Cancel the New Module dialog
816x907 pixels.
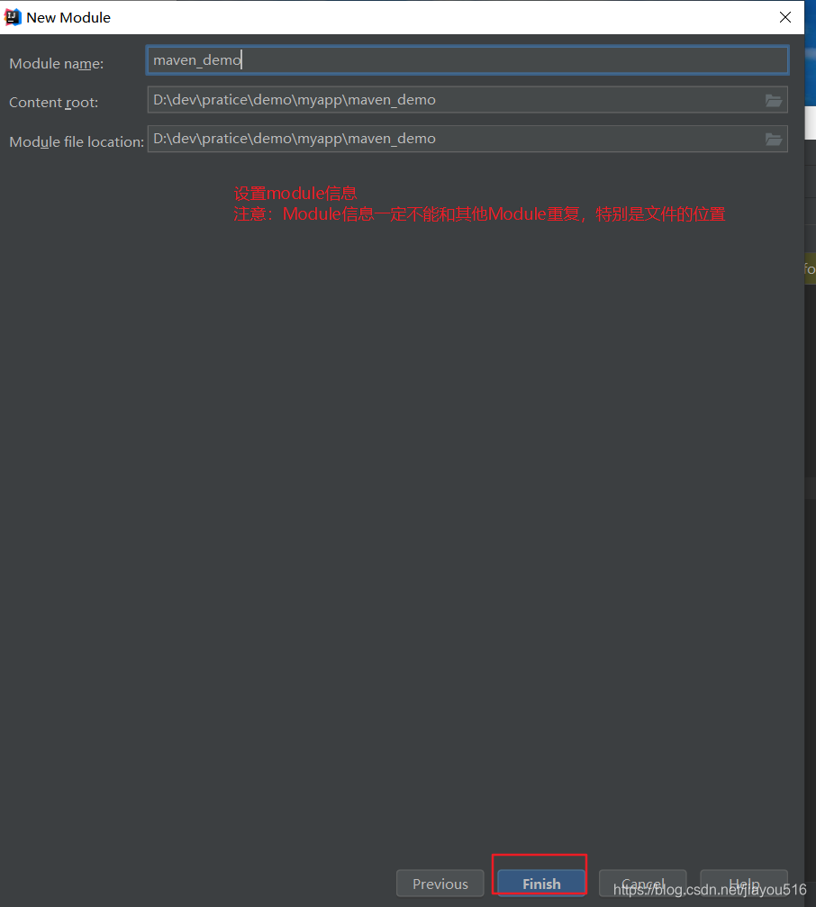pos(642,884)
